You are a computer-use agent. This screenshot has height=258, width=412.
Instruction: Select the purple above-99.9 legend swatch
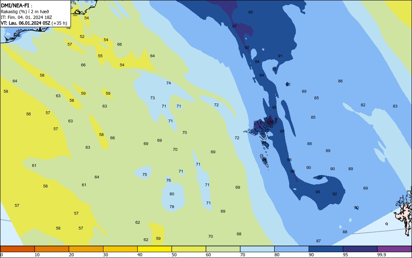pos(394,249)
